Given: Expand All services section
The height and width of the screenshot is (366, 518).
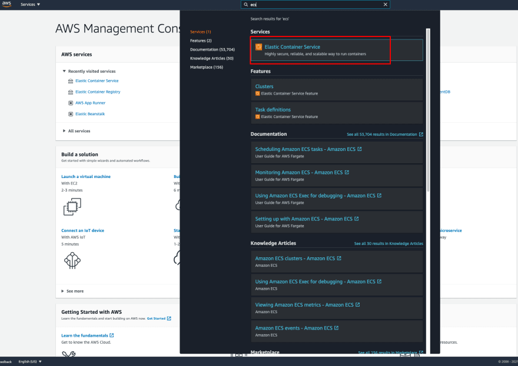Looking at the screenshot, I should click(x=77, y=131).
